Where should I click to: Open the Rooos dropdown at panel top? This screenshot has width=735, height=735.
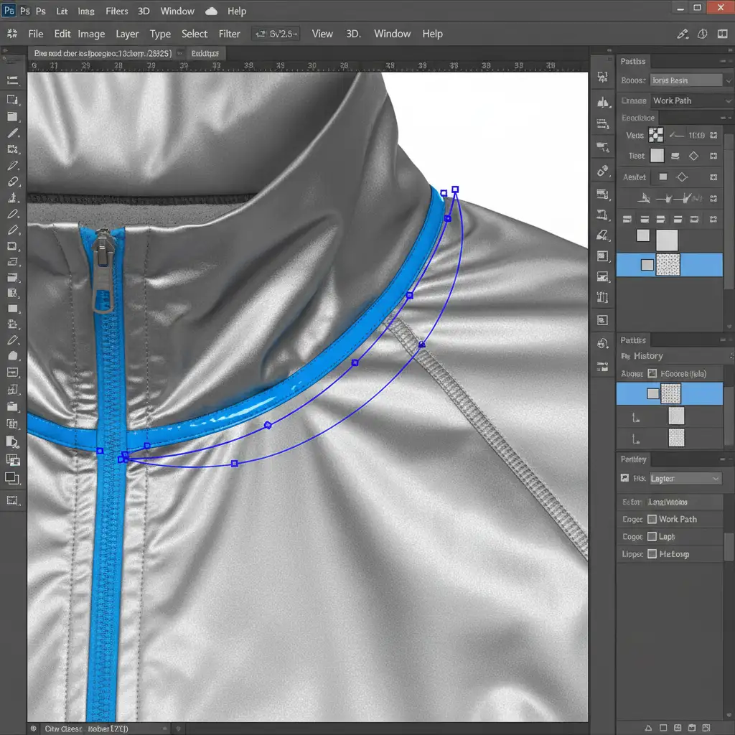coord(685,80)
